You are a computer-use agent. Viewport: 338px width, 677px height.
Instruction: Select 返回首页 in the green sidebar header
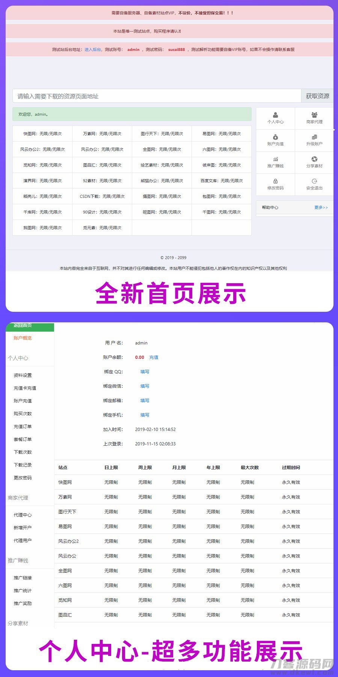coord(23,326)
